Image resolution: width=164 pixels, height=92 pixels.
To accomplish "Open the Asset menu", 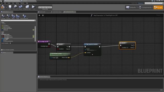I will coord(9,3).
